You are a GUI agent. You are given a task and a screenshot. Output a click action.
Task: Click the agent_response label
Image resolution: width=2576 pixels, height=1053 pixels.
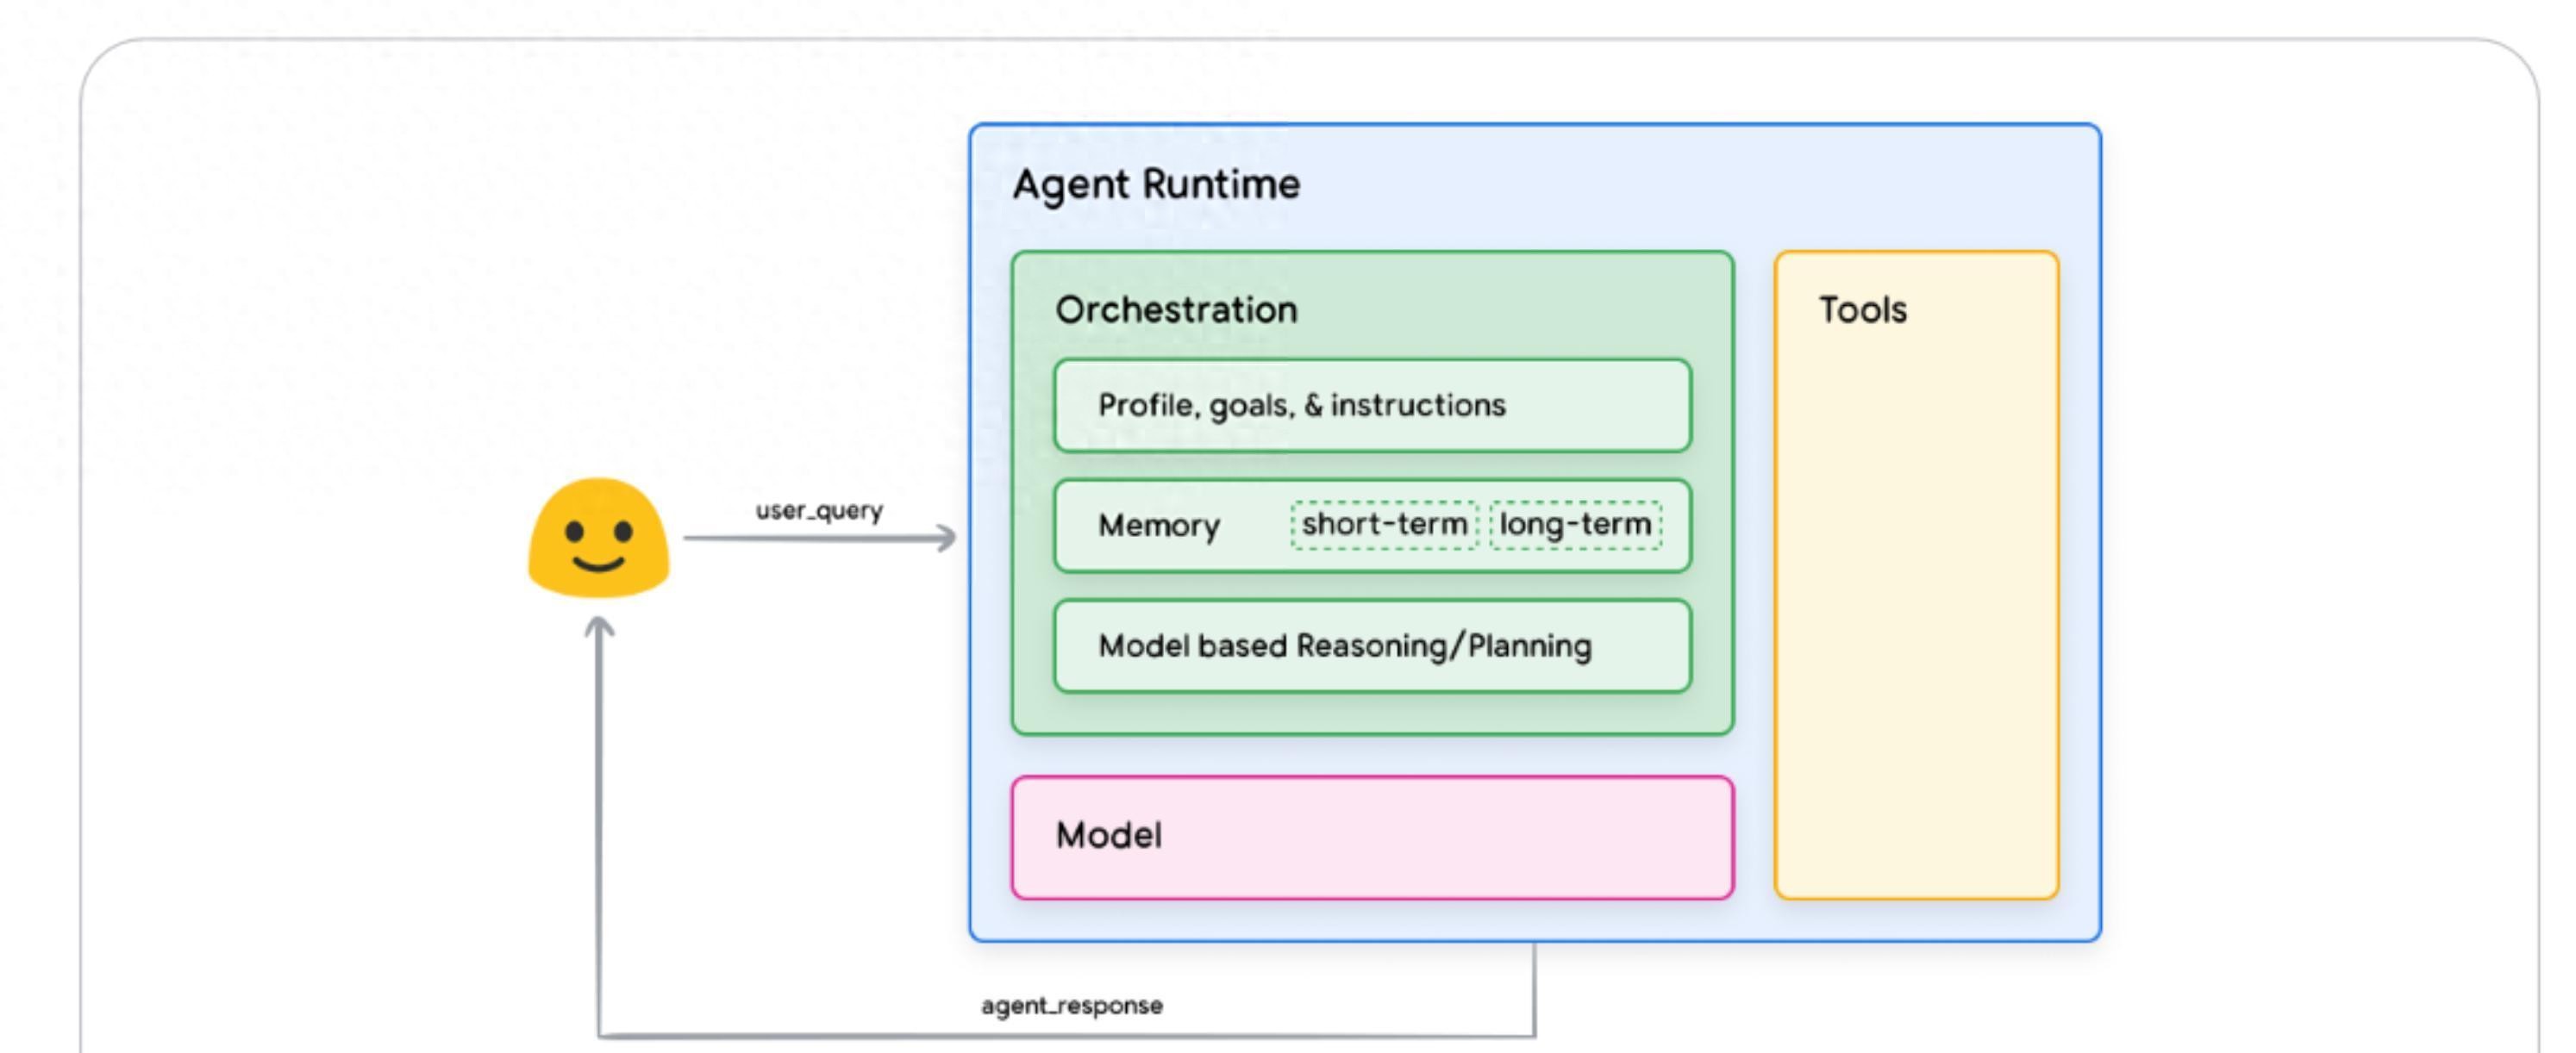(x=1071, y=1005)
